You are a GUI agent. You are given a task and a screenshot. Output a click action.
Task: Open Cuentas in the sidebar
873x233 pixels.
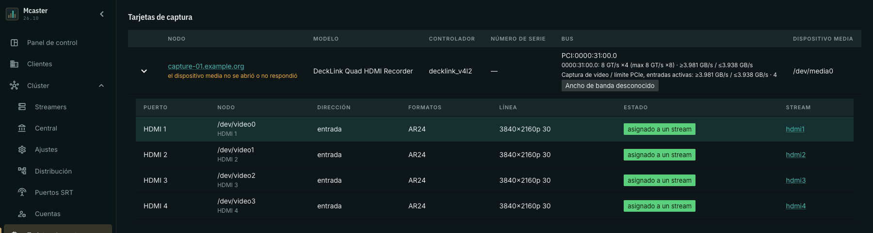click(48, 214)
